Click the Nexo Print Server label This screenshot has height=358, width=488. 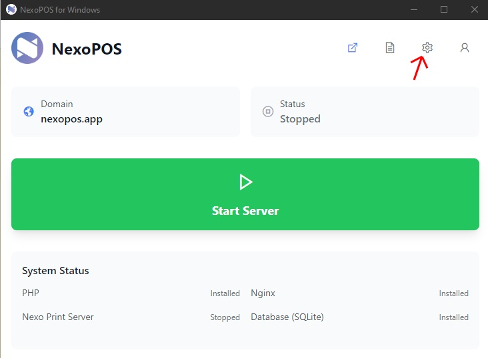58,317
